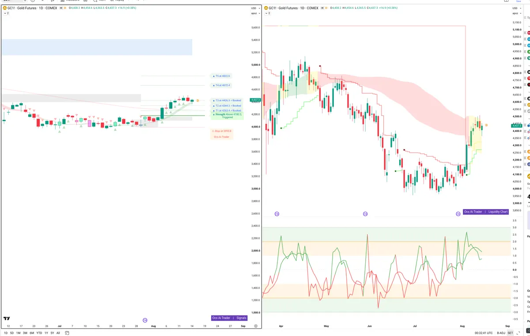
Task: Click the event marker icon on left chart
Action: tap(145, 320)
